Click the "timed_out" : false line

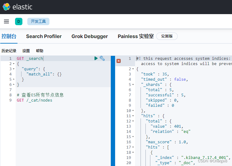click(x=164, y=79)
